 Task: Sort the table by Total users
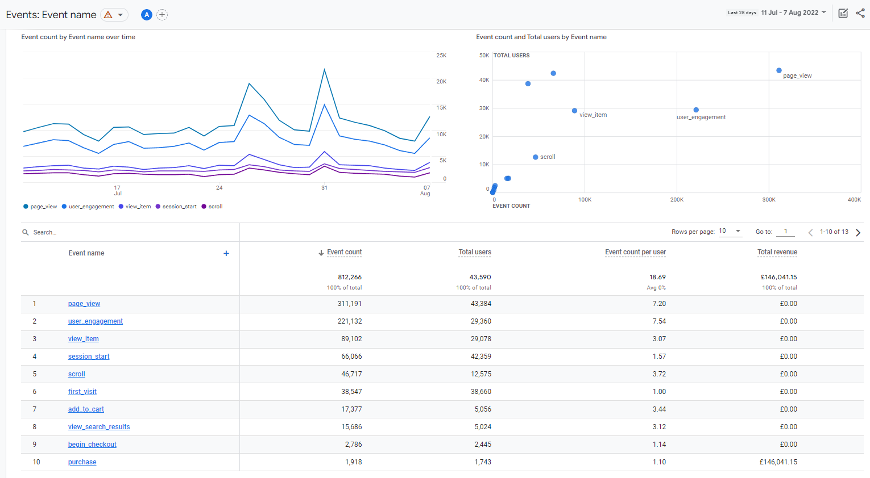pos(475,252)
